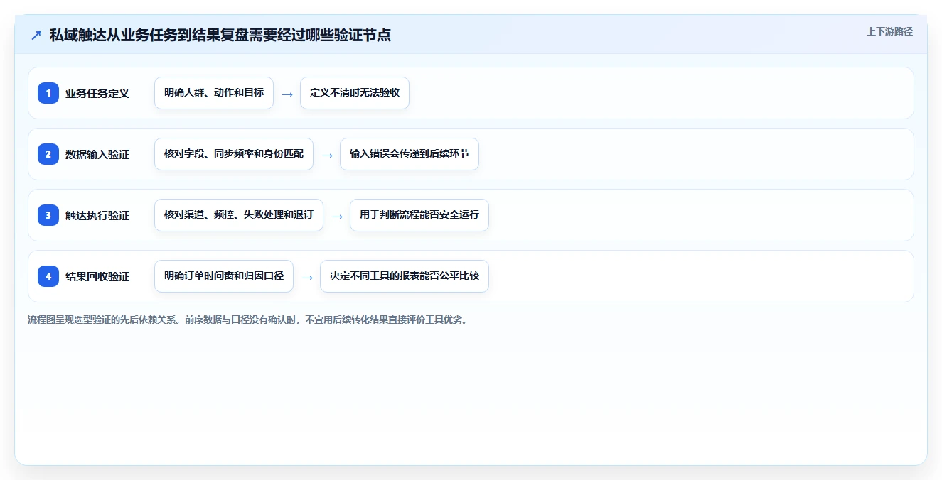942x480 pixels.
Task: Click the 核对渠道、频控、失败处理和退订 box
Action: (x=239, y=215)
